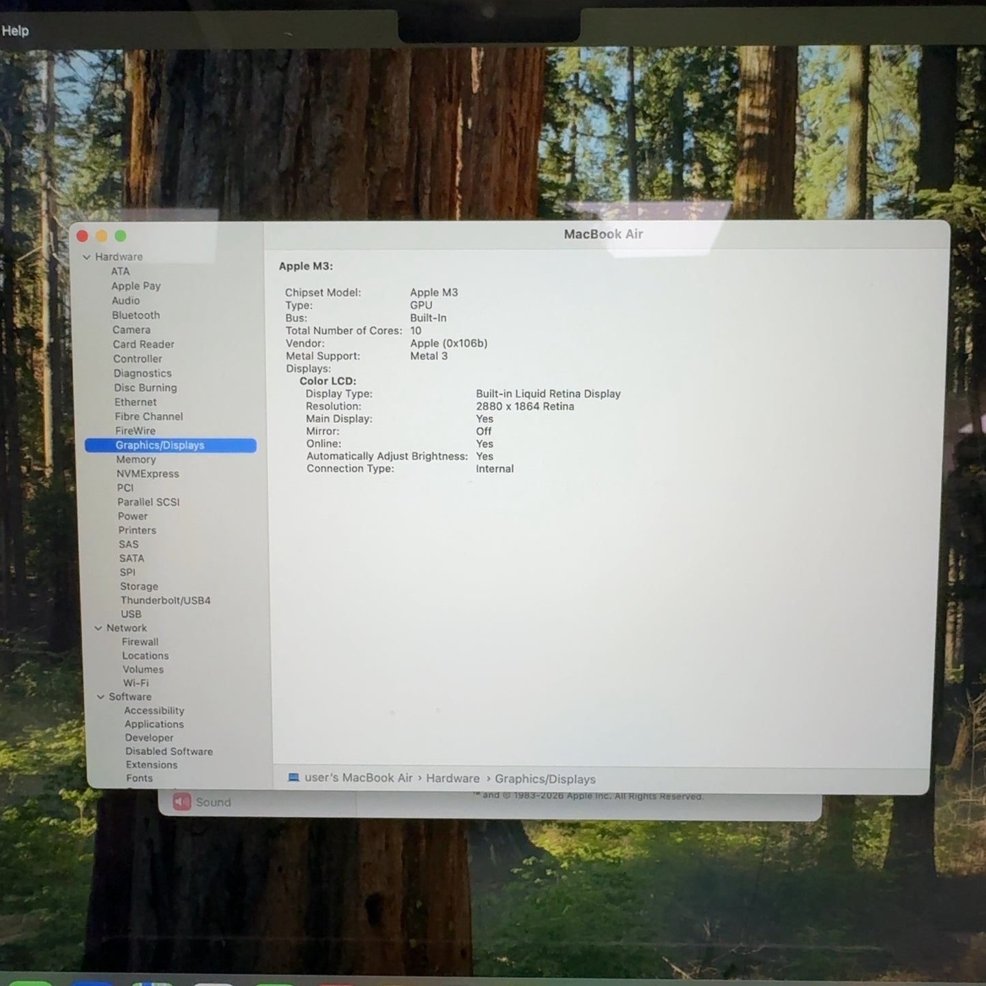Viewport: 986px width, 986px height.
Task: Collapse the Software section chevron
Action: click(101, 697)
